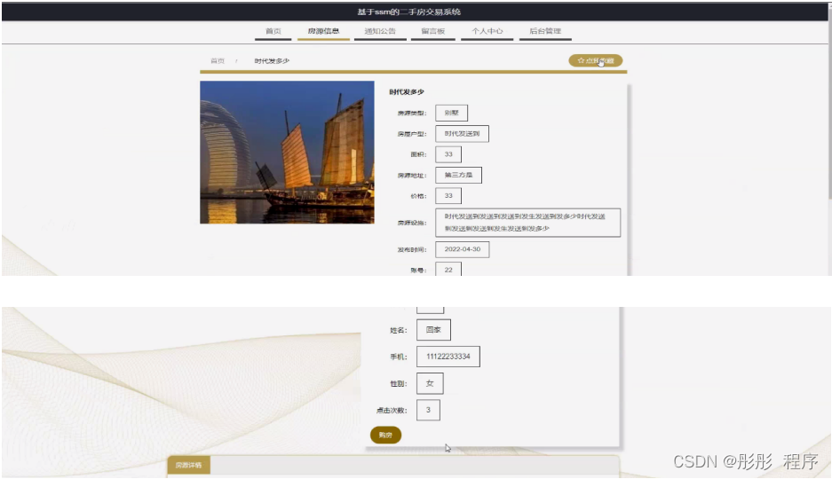Viewport: 832px width, 479px height.
Task: Click the 时代发多少 breadcrumb text
Action: [272, 61]
